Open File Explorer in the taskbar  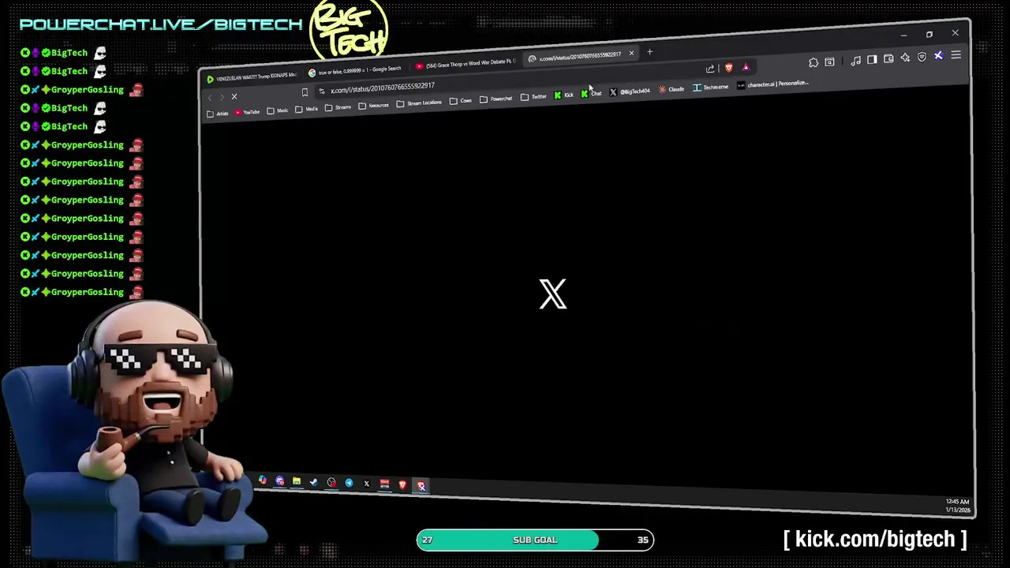click(x=297, y=481)
